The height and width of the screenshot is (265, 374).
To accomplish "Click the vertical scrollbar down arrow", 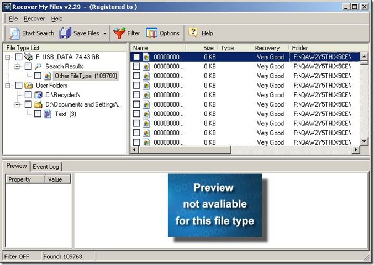I will tap(364, 141).
